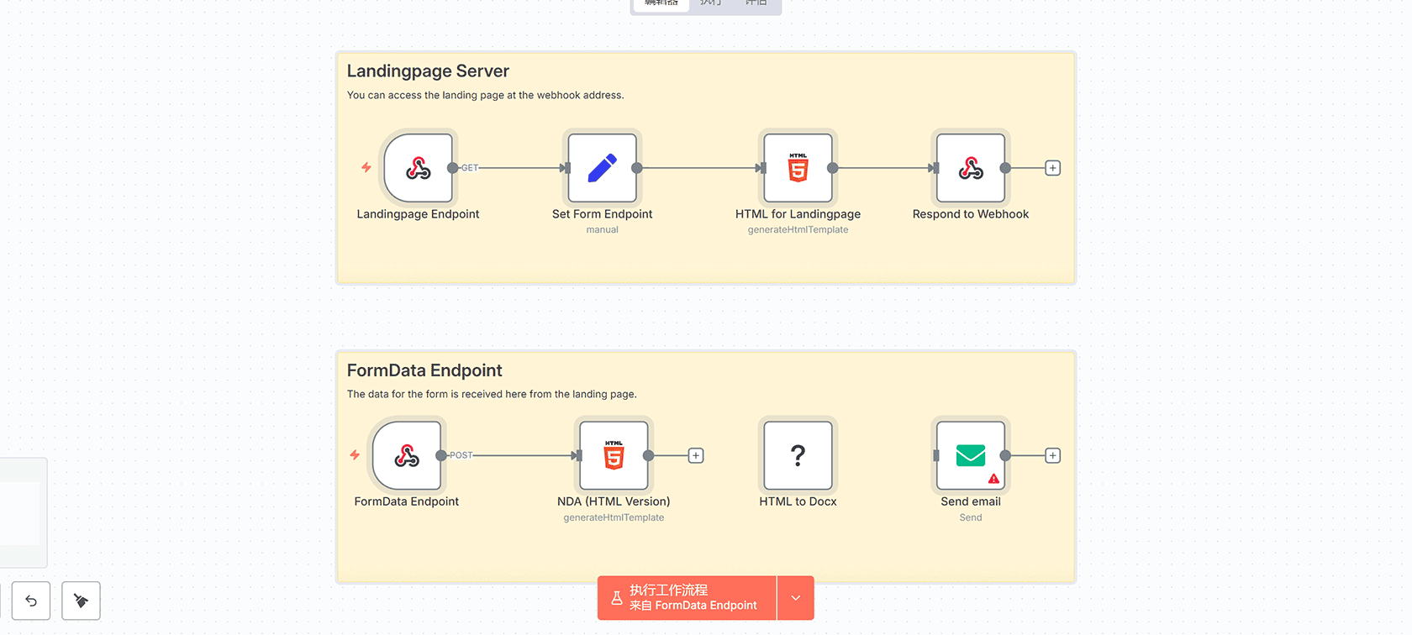Select the Send email envelope node
Viewport: 1412px width, 635px height.
tap(970, 454)
